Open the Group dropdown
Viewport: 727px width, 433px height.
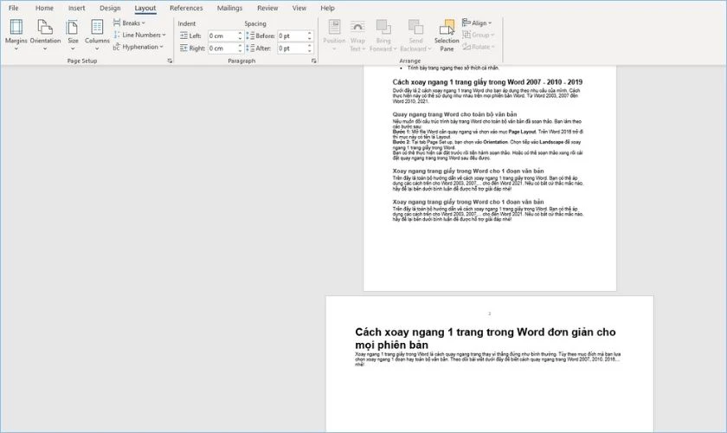coord(479,35)
